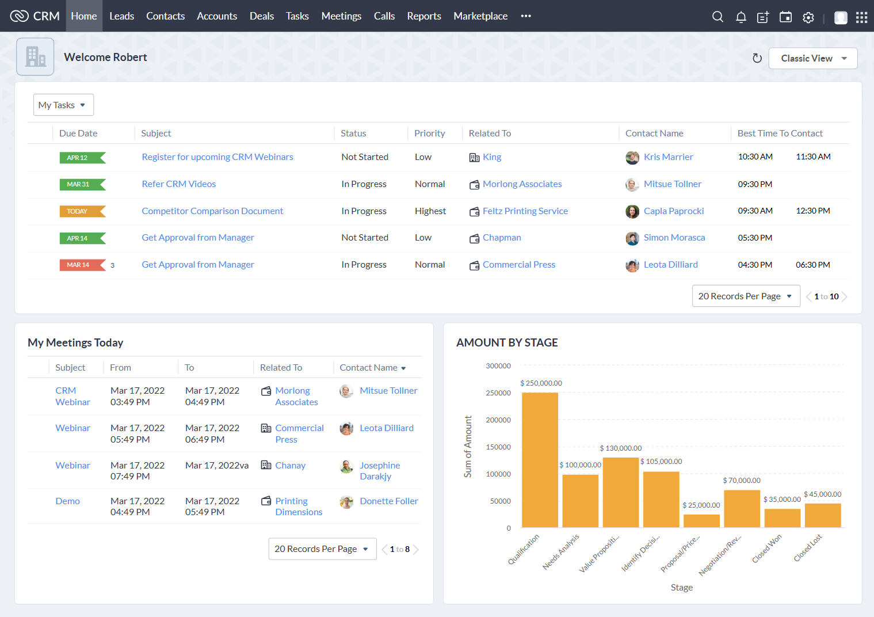Click the refresh icon beside Classic View
The height and width of the screenshot is (617, 874).
[x=757, y=58]
